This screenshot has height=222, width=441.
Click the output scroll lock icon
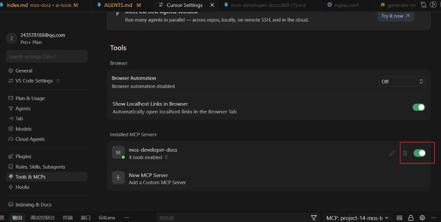click(x=411, y=218)
